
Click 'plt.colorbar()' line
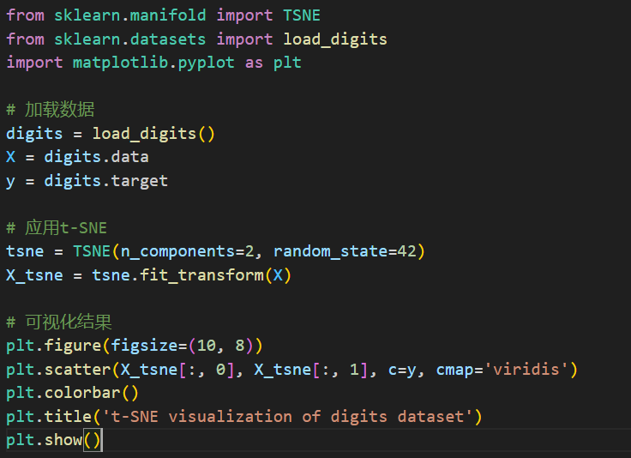(72, 393)
